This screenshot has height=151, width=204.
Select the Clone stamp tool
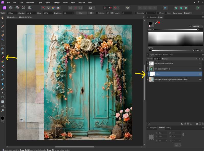(x=3, y=75)
